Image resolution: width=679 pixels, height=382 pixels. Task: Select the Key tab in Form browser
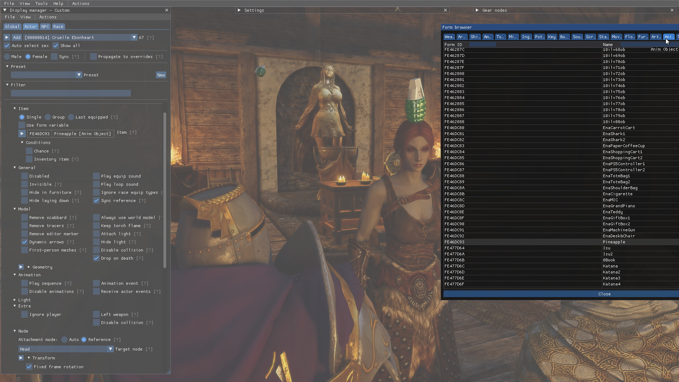[x=552, y=37]
